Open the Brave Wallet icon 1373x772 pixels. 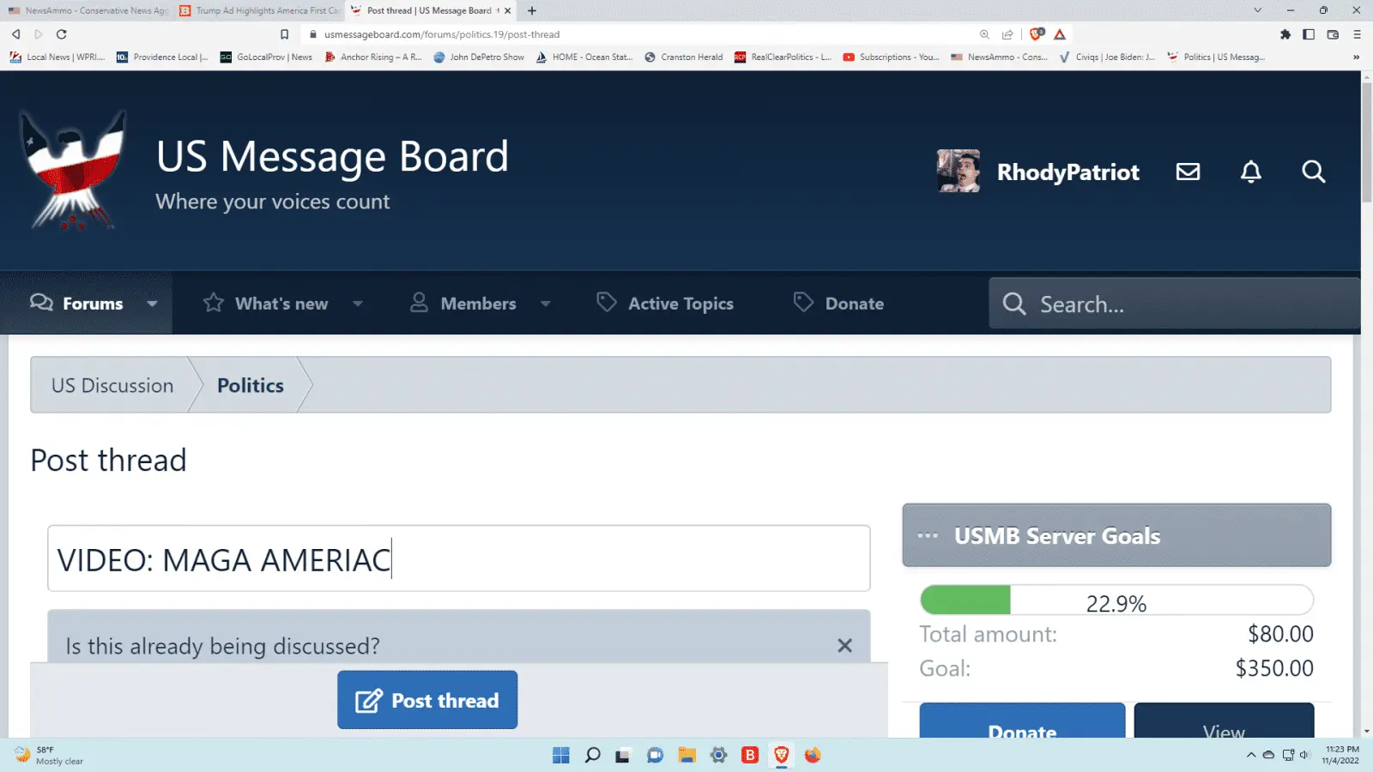[1333, 34]
